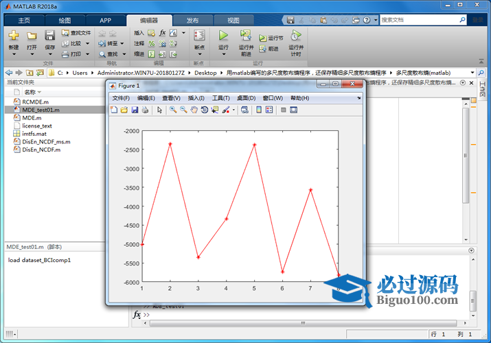Click the Desktop segment in the address path
Image resolution: width=491 pixels, height=343 pixels.
point(205,73)
